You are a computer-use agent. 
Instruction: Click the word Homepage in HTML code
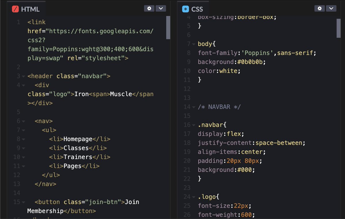78,139
